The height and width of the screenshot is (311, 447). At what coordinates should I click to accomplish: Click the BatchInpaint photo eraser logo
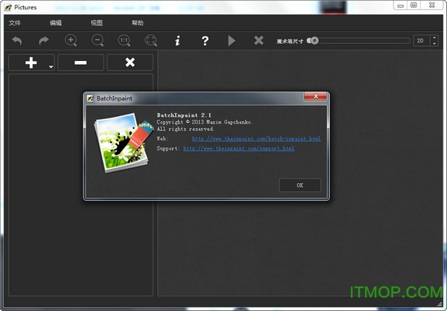point(123,142)
